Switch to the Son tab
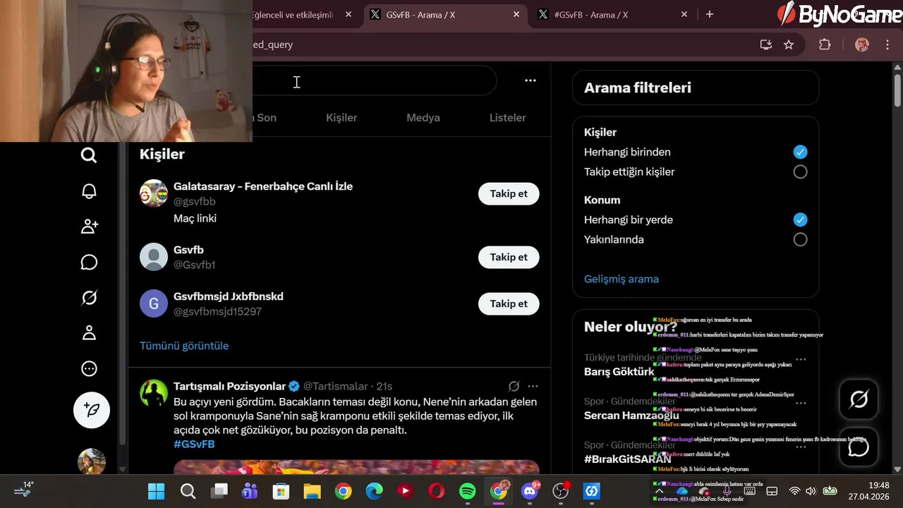 [x=266, y=118]
